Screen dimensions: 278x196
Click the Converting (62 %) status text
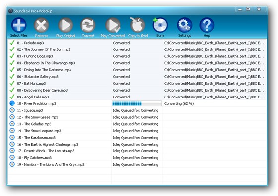click(x=179, y=103)
